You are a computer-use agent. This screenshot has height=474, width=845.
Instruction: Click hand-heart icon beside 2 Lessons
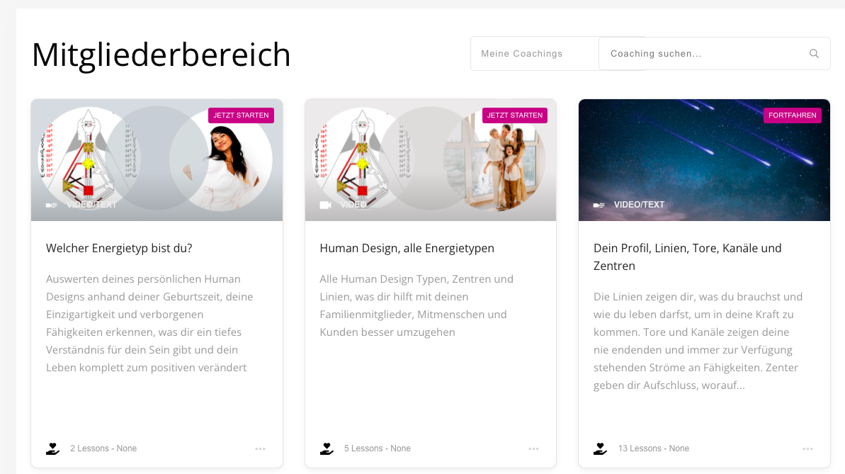tap(53, 448)
